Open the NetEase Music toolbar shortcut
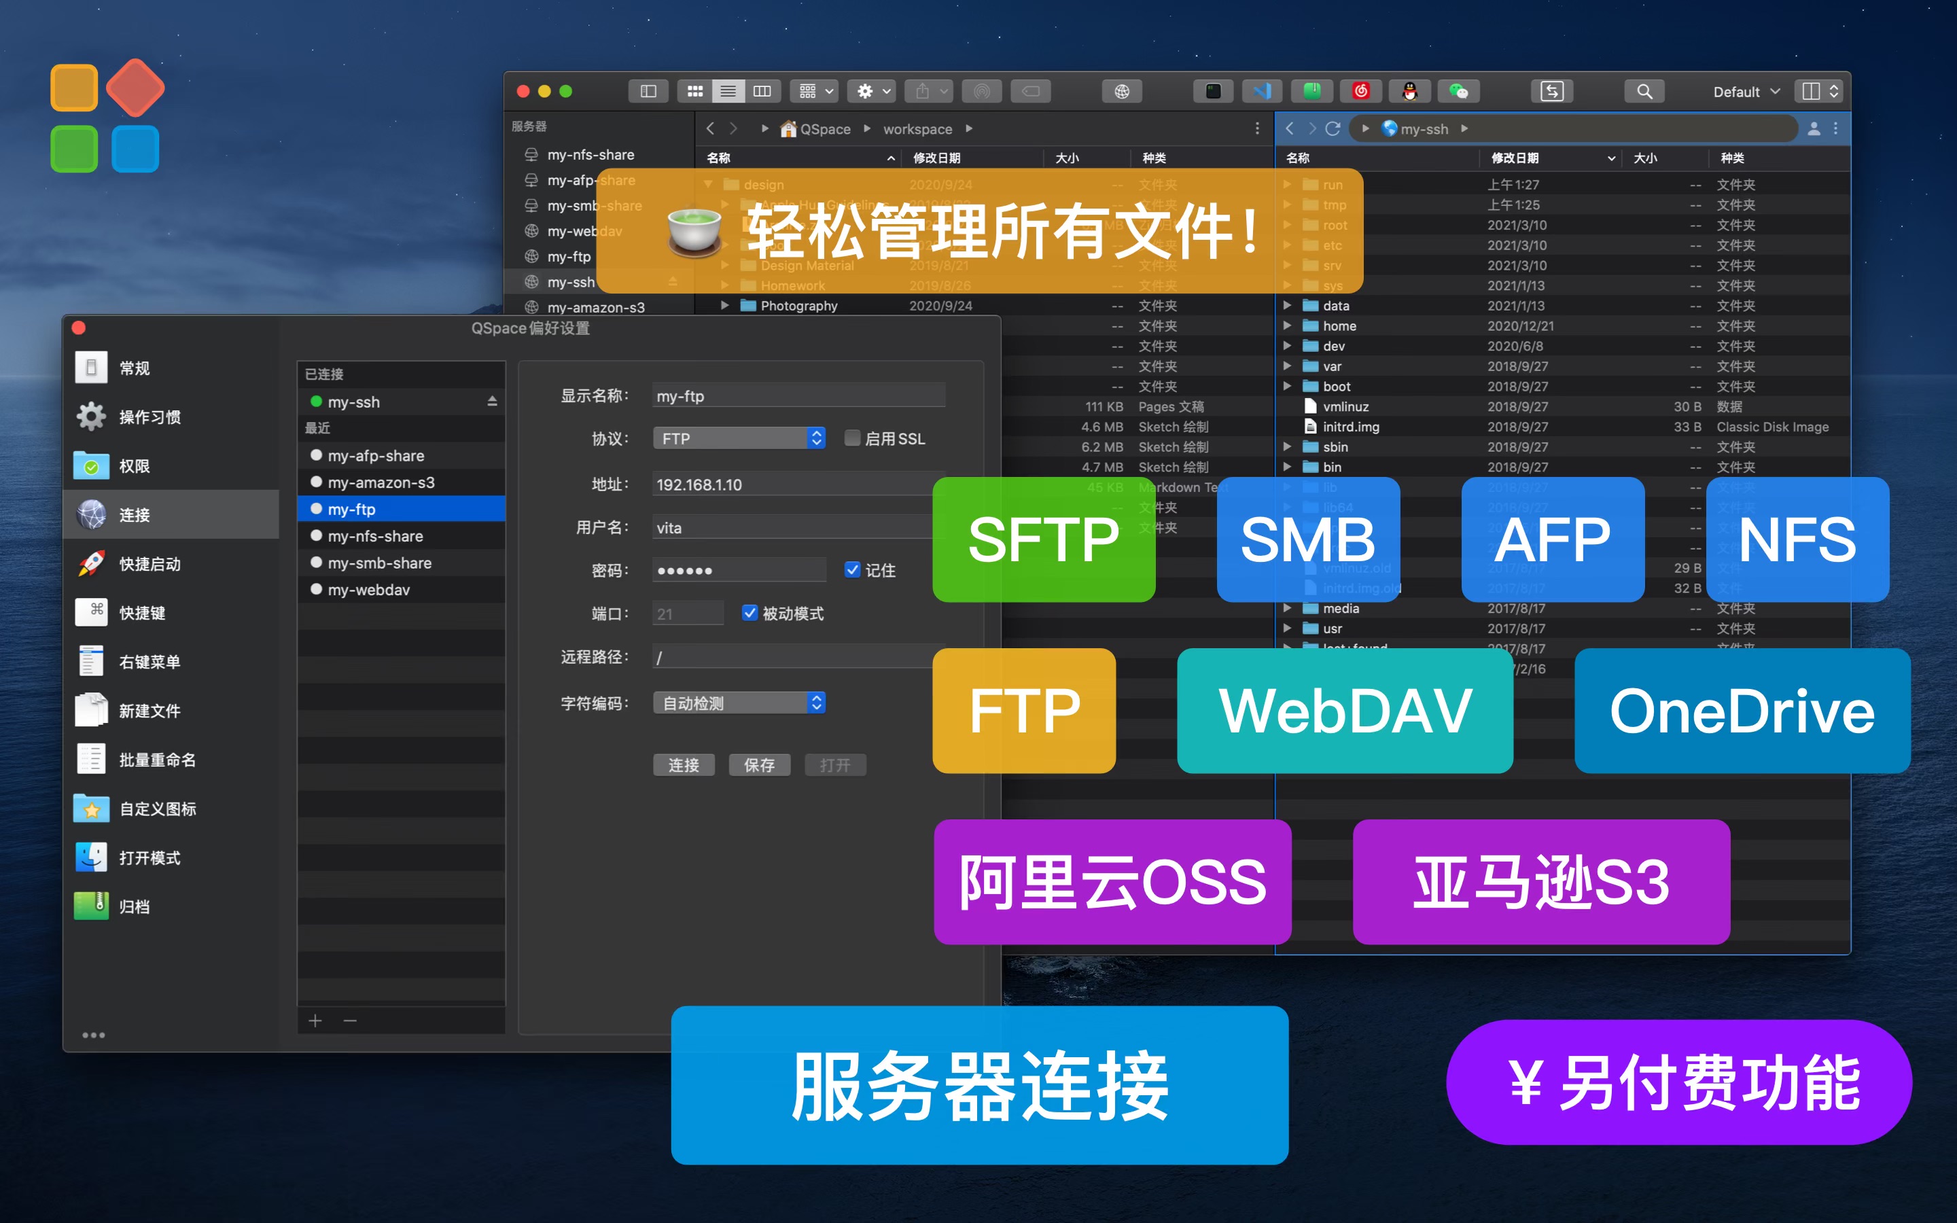1957x1223 pixels. click(x=1361, y=92)
